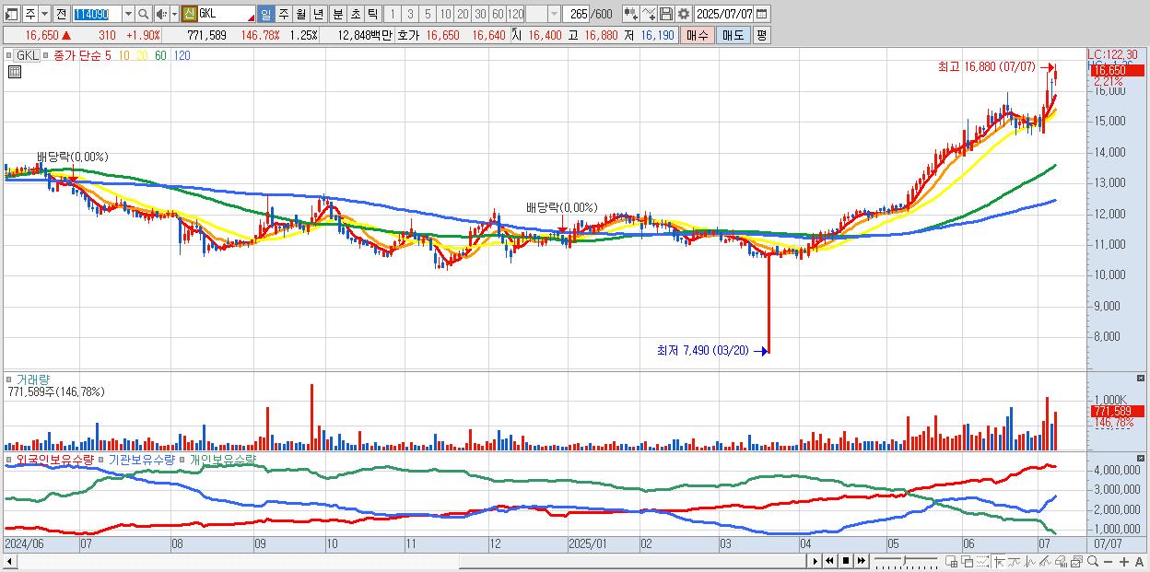Screen dimensions: 1150x572
Task: Select the 일 daily period tab
Action: 265,14
